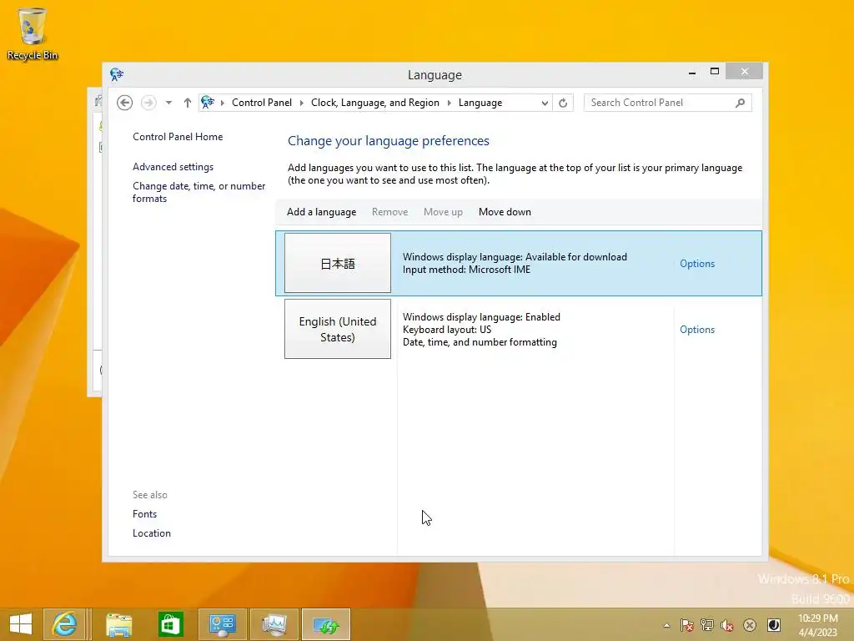The width and height of the screenshot is (854, 641).
Task: Switch to green arrows taskbar app
Action: point(326,624)
